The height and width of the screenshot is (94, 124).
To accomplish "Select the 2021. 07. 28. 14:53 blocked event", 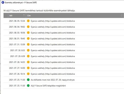I will [64, 62].
